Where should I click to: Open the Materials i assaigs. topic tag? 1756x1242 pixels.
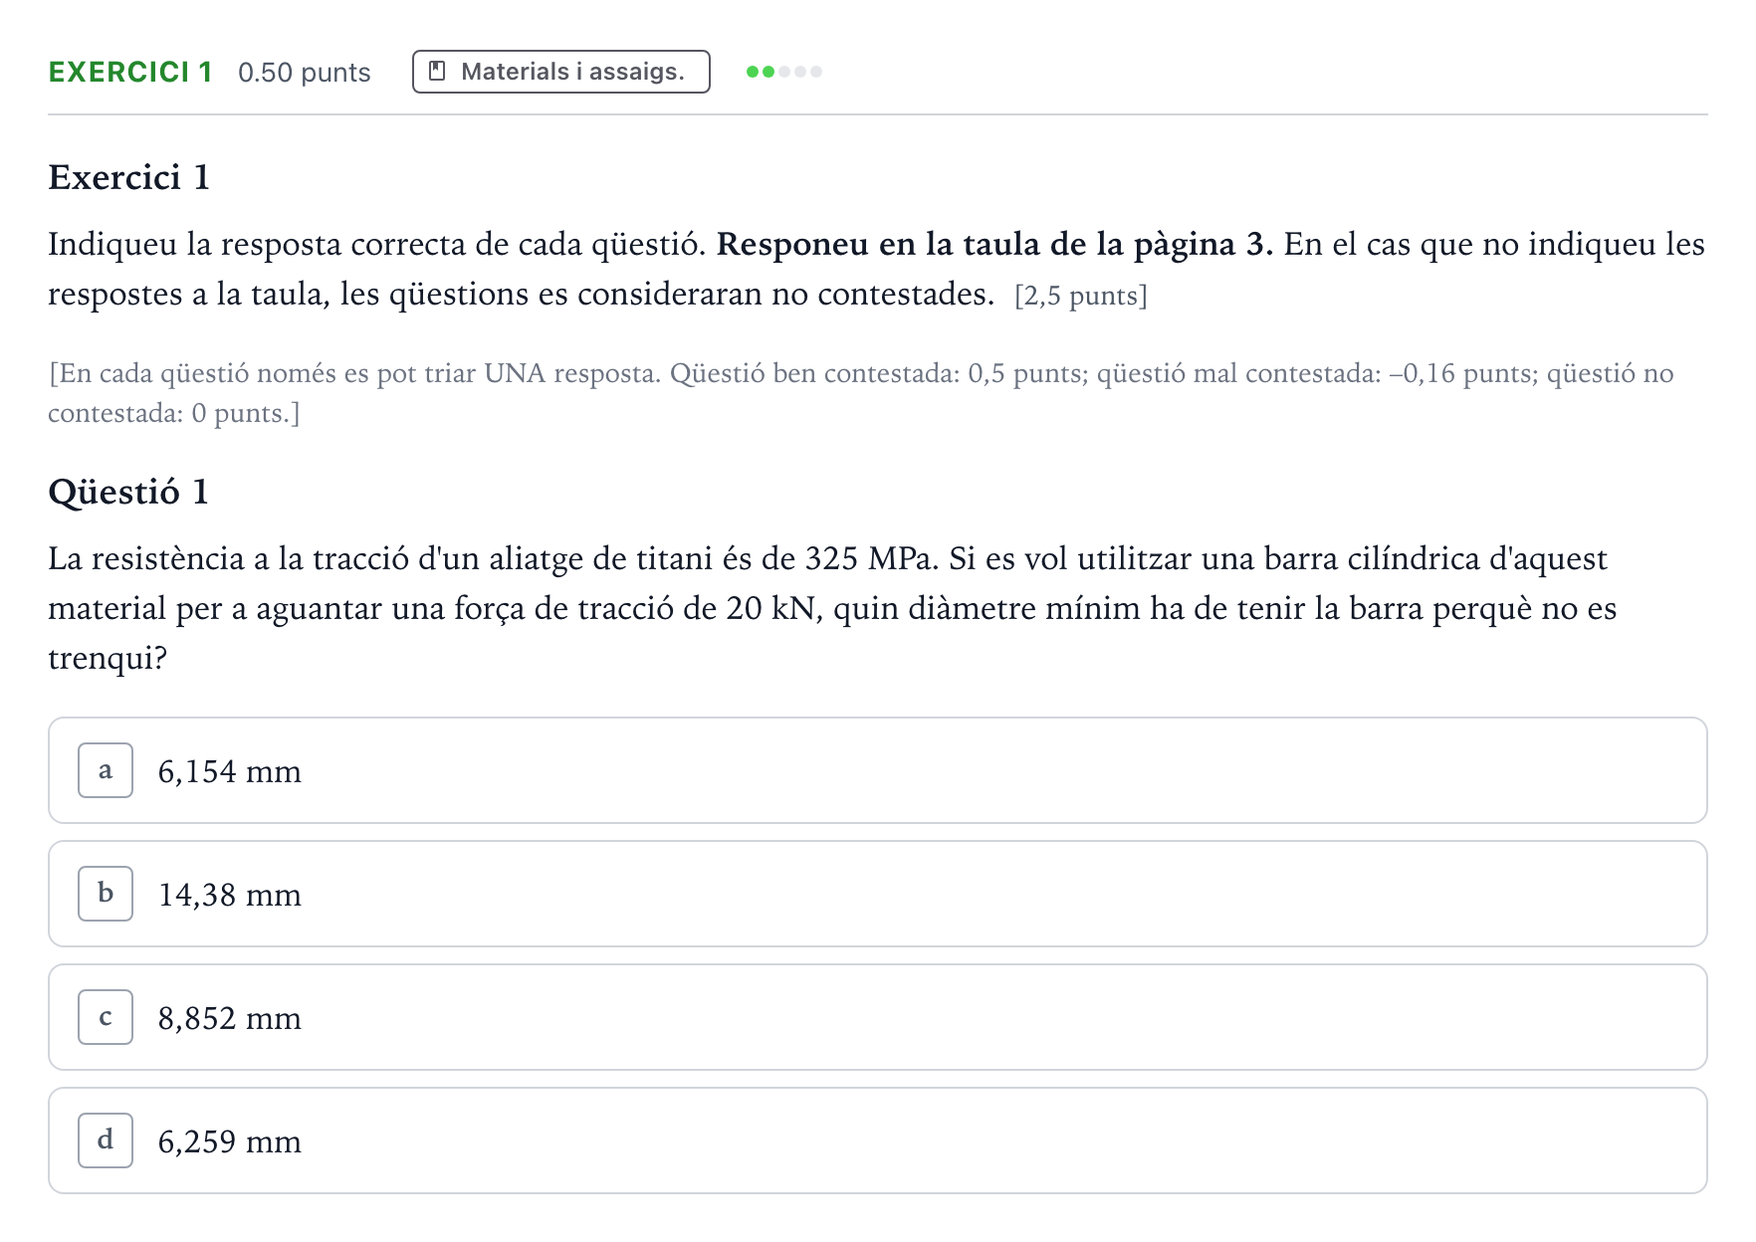pos(561,72)
